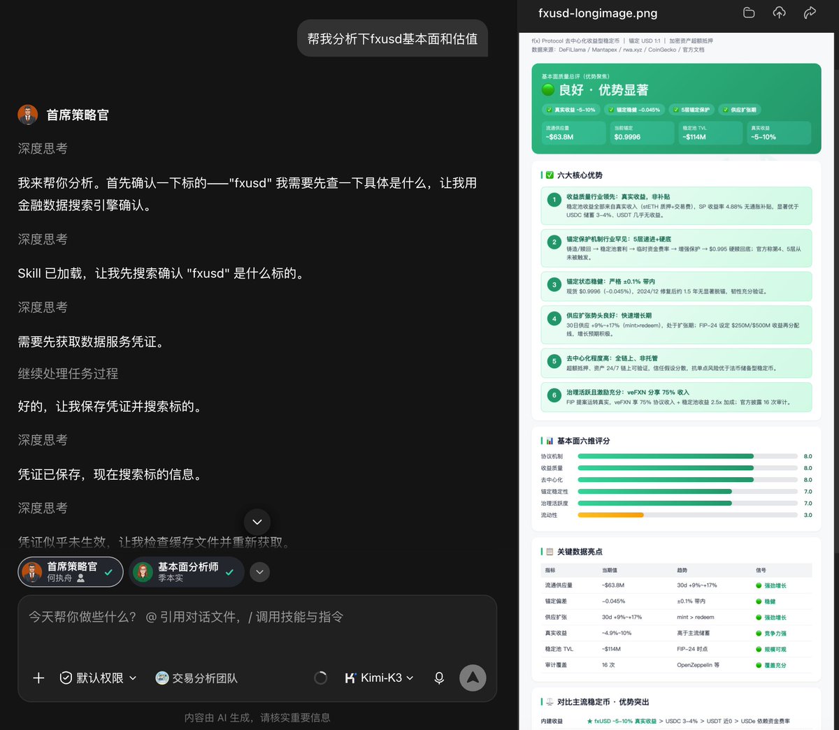The height and width of the screenshot is (730, 839).
Task: Click number 6 circle for 治理活跃且激励充分
Action: [x=554, y=395]
